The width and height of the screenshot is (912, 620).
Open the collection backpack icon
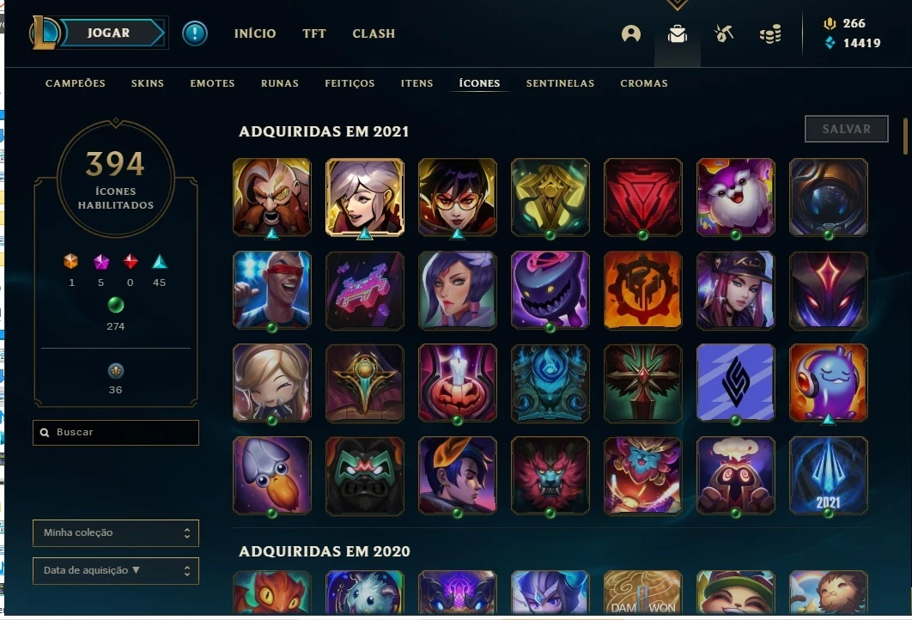[677, 34]
